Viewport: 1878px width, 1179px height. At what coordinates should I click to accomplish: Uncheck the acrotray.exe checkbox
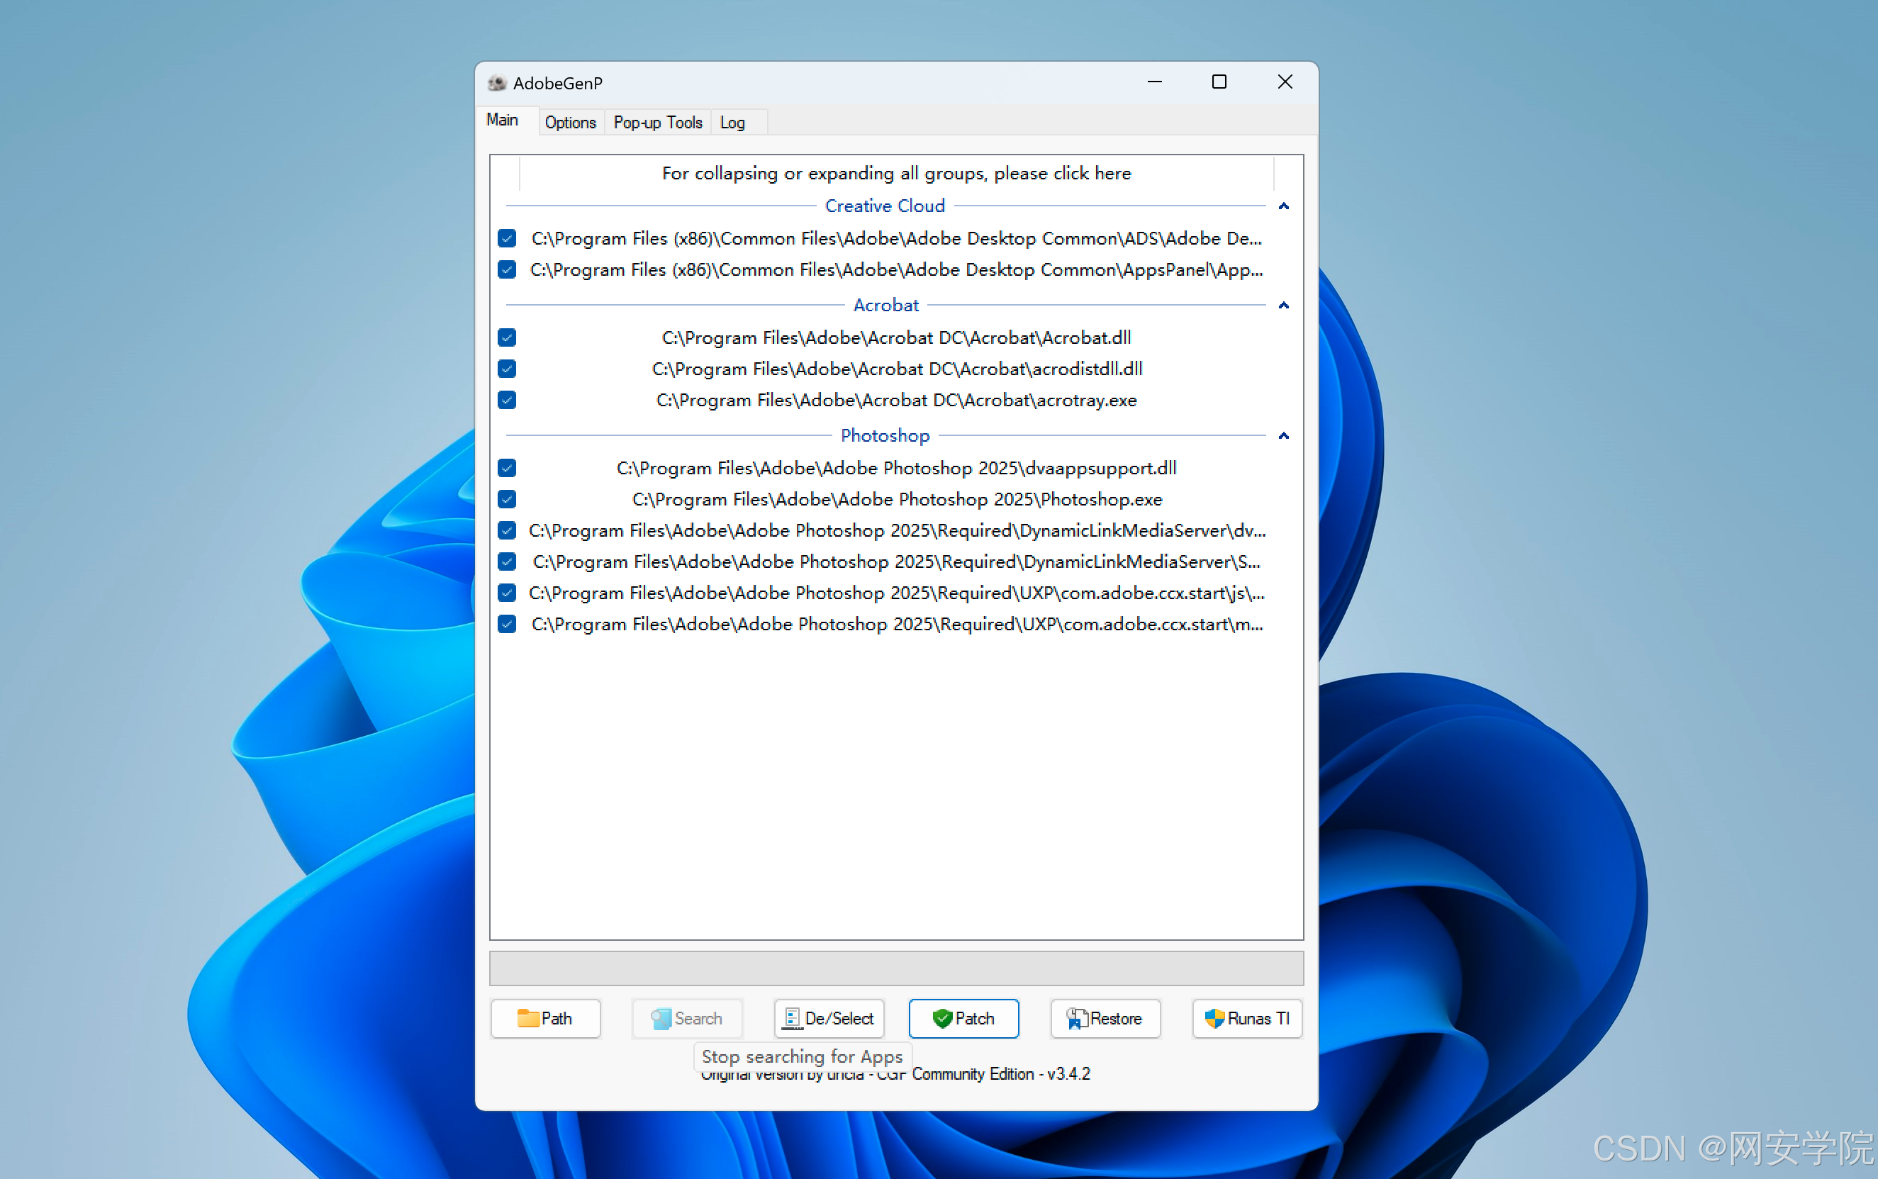(x=507, y=400)
